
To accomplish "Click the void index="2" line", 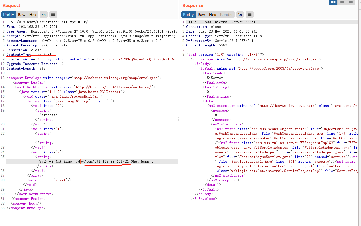I will [x=47, y=152].
